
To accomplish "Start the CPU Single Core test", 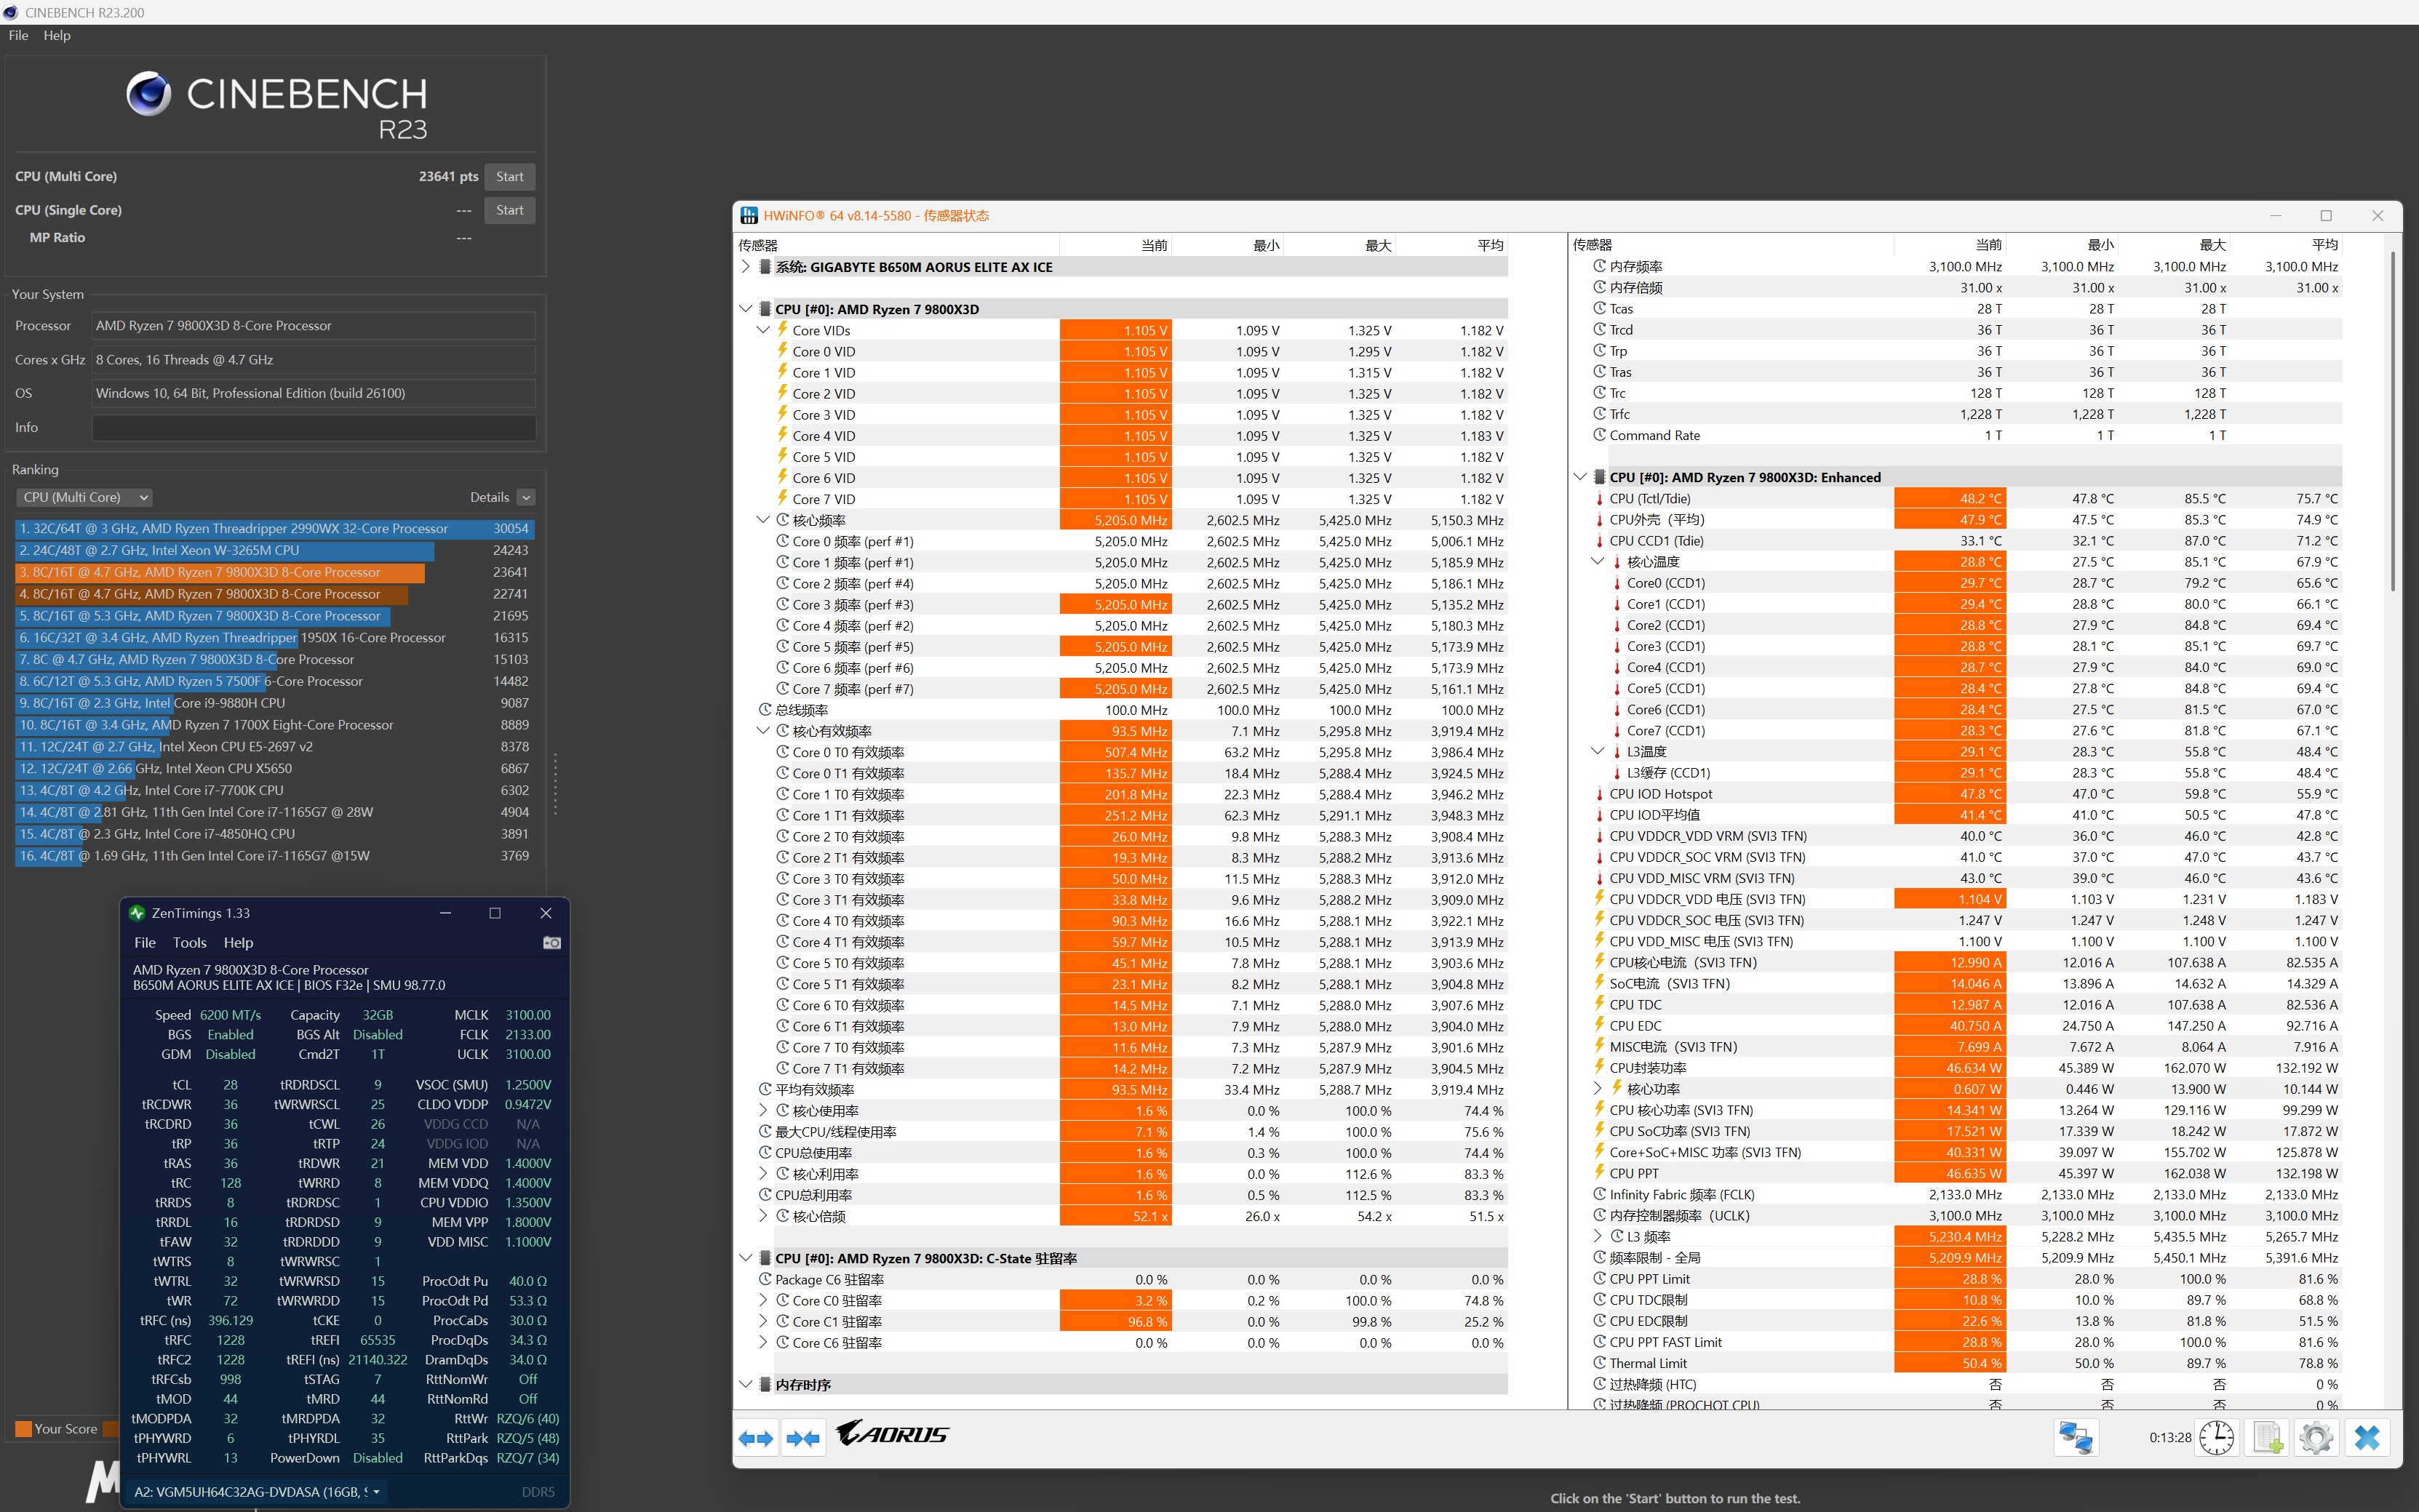I will (x=509, y=210).
